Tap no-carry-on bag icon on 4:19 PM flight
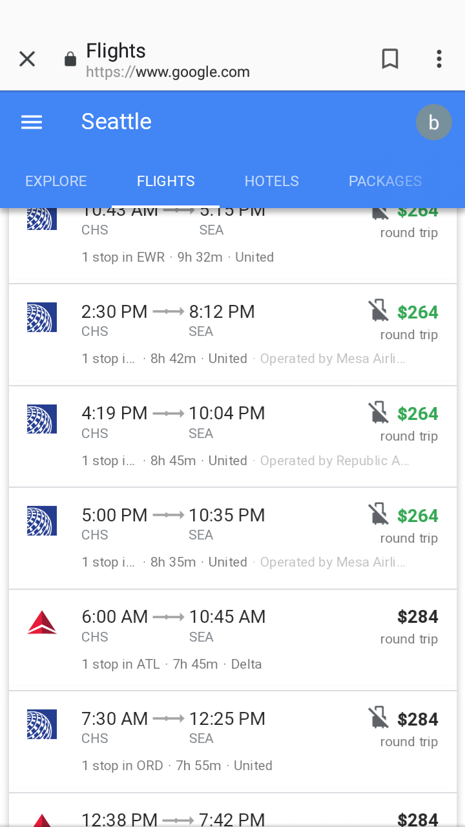465x827 pixels. coord(379,412)
